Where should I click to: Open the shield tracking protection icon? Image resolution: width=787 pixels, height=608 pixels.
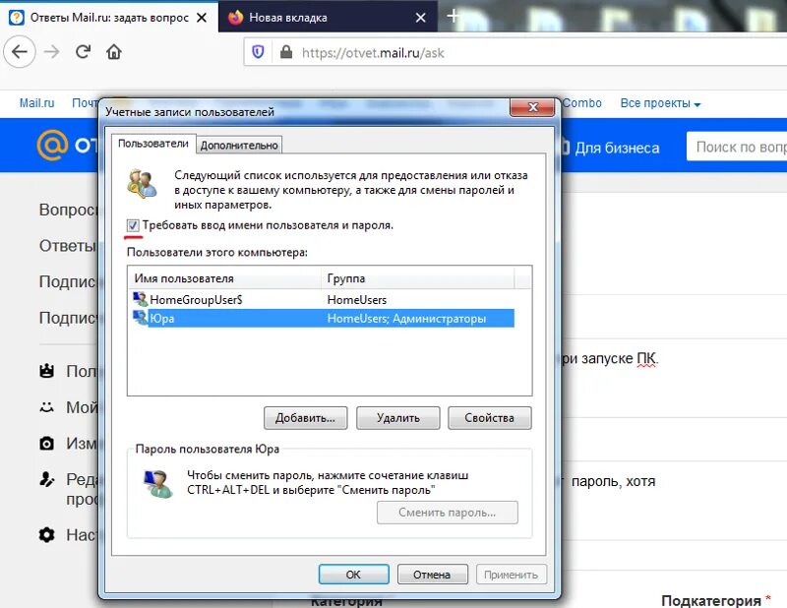258,52
